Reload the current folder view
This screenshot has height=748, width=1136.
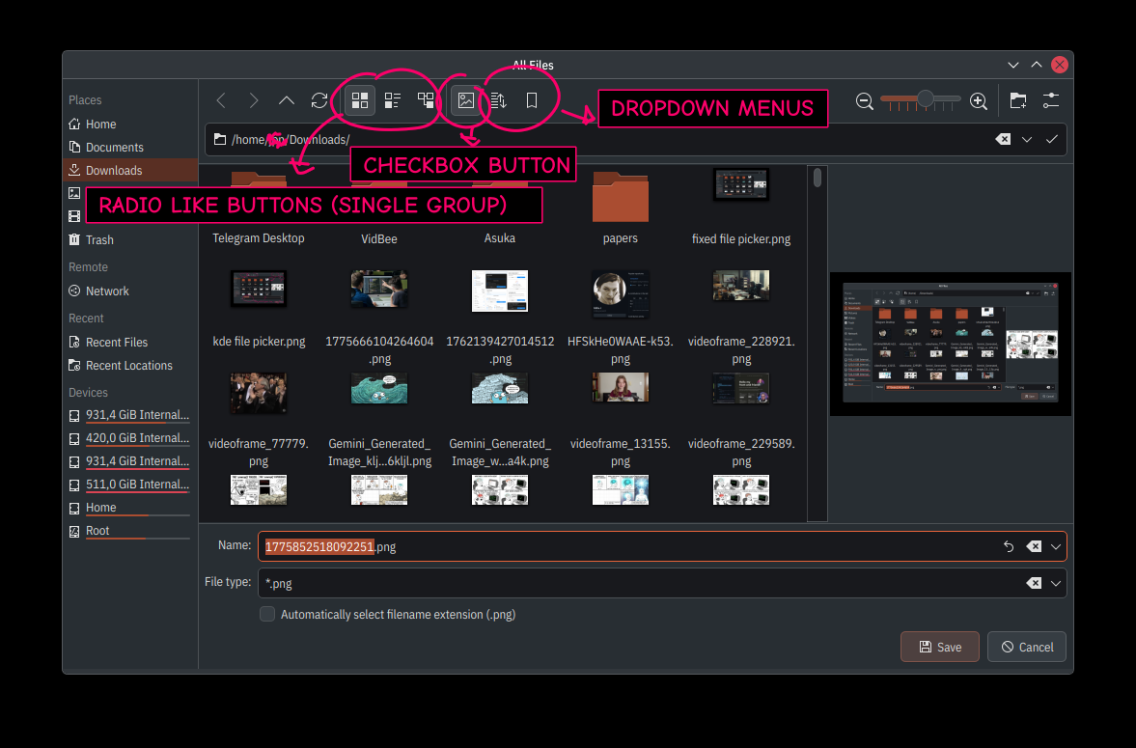(x=319, y=100)
